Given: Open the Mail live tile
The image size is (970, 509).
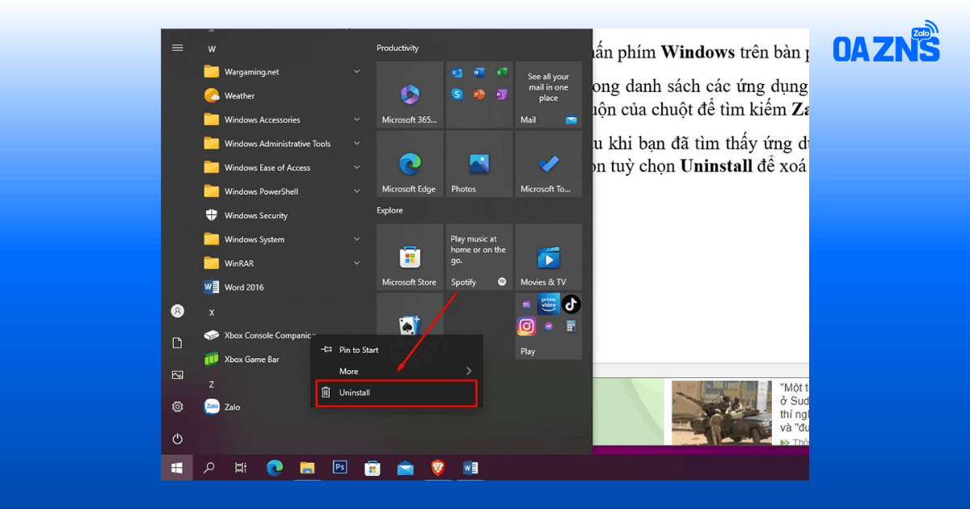Looking at the screenshot, I should point(549,95).
